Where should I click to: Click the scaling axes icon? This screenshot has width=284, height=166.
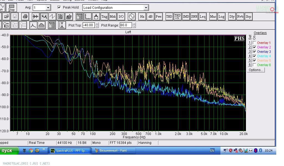pos(88,17)
